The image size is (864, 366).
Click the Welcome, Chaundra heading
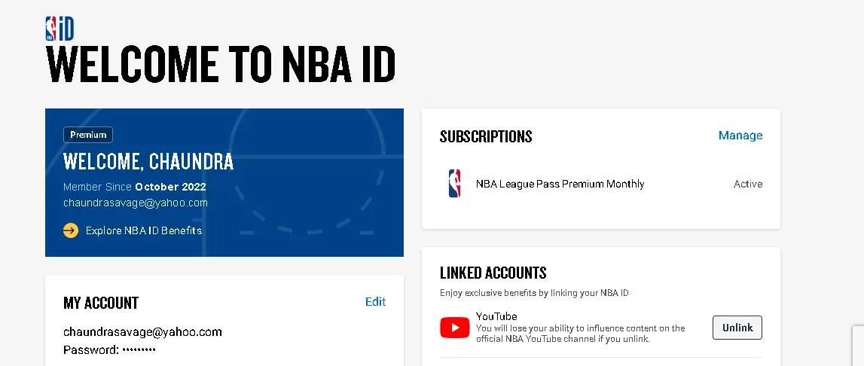tap(148, 162)
